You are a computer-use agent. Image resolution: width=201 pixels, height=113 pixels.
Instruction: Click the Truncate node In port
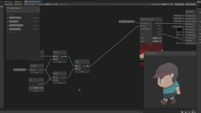coord(31,70)
